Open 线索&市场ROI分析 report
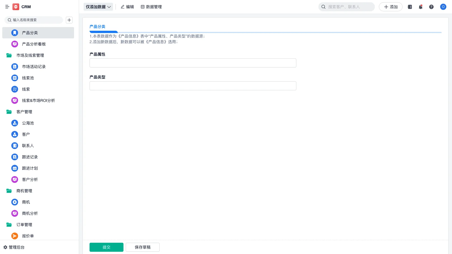452x254 pixels. point(38,100)
